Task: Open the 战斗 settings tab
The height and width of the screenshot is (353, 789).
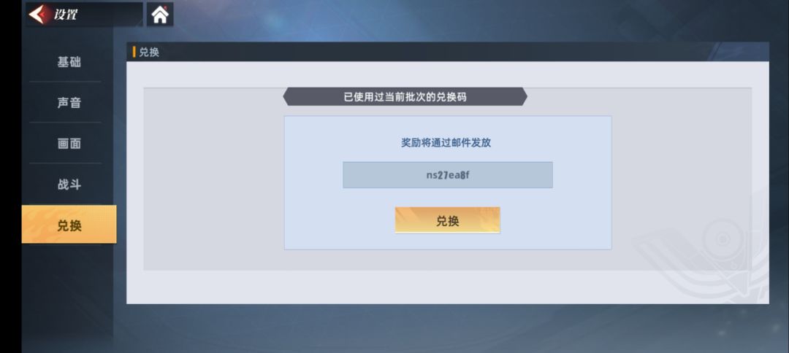Action: coord(69,185)
